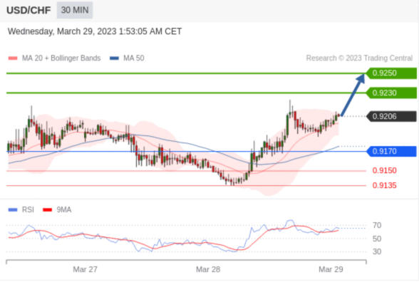Click the green 0.9230 resistance price tag
The width and height of the screenshot is (419, 282).
tap(391, 93)
